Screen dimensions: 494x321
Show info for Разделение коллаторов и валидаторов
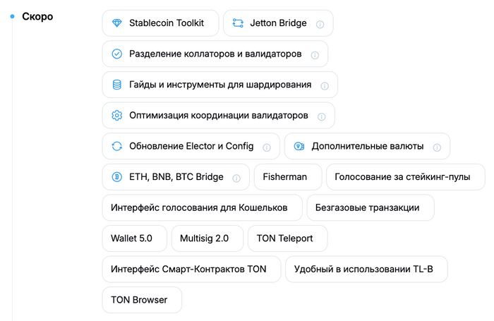click(x=315, y=55)
